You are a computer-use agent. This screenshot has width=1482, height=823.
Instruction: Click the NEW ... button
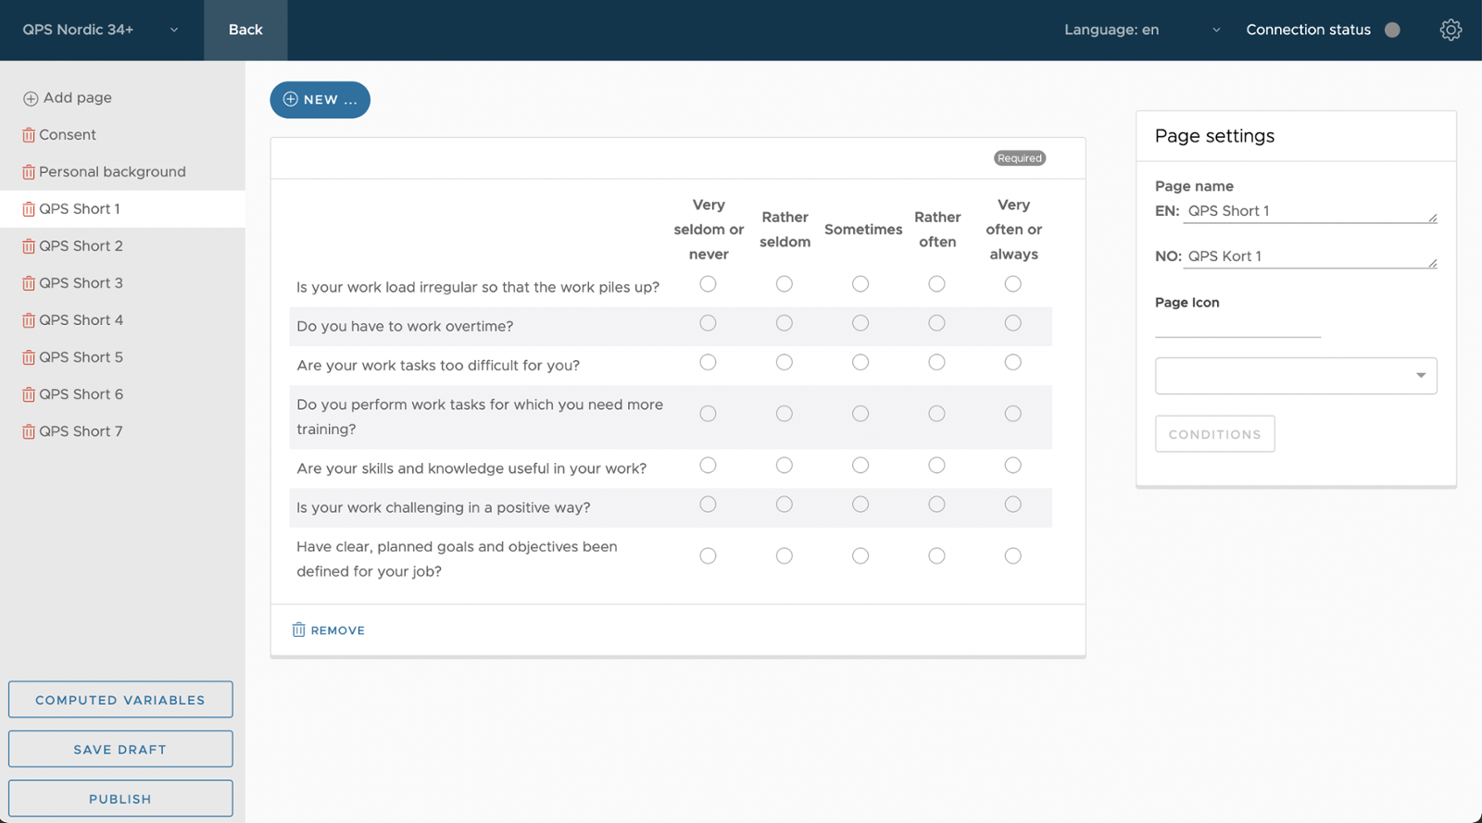[320, 100]
